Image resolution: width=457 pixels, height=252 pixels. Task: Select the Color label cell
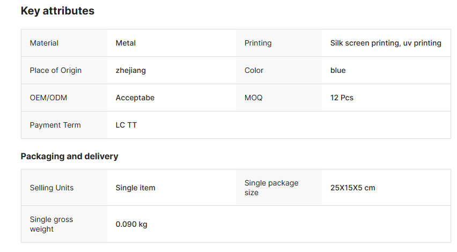[x=254, y=70]
